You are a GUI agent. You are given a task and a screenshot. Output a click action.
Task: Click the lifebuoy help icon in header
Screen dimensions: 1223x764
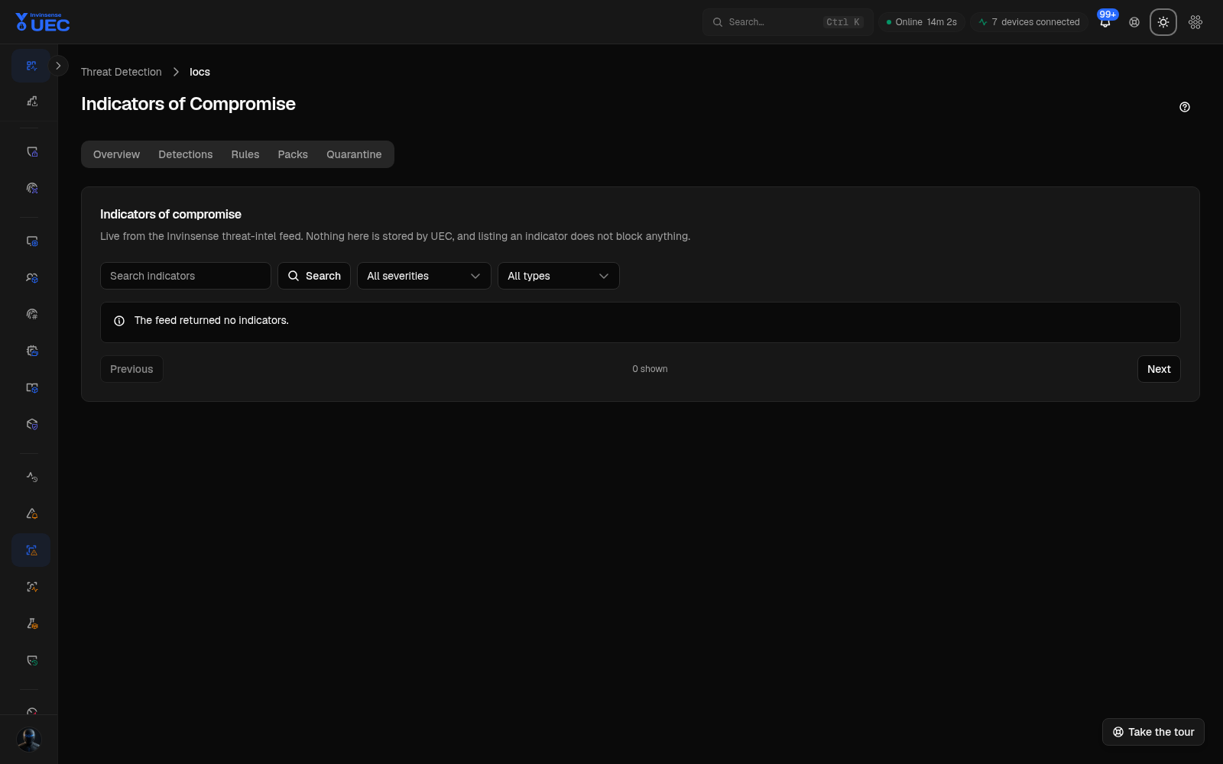coord(1134,22)
